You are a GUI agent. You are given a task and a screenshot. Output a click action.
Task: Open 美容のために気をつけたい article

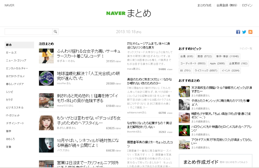pyautogui.click(x=150, y=81)
